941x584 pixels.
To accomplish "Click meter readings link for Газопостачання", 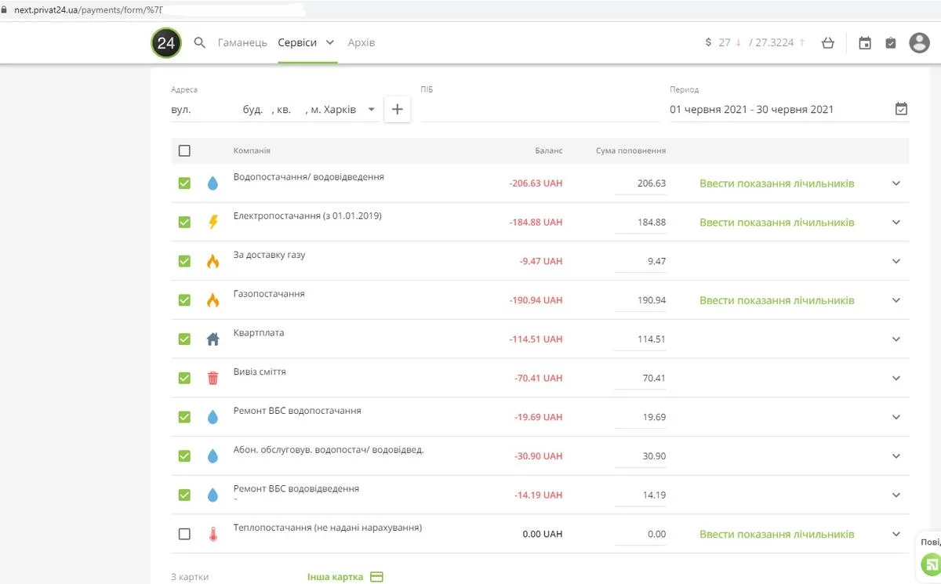I will pos(776,301).
